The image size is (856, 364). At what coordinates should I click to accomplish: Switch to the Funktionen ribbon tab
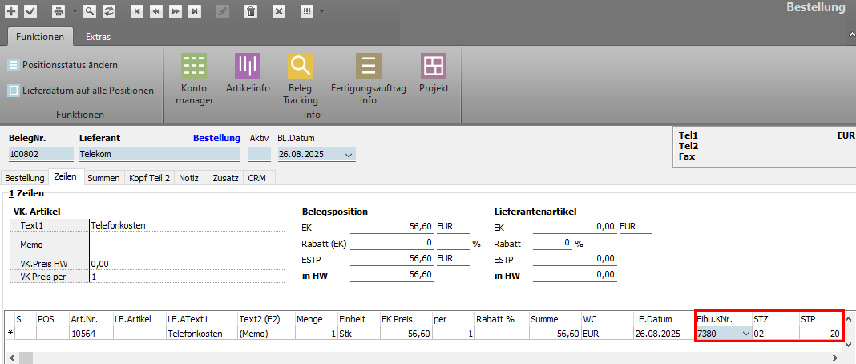tap(40, 37)
